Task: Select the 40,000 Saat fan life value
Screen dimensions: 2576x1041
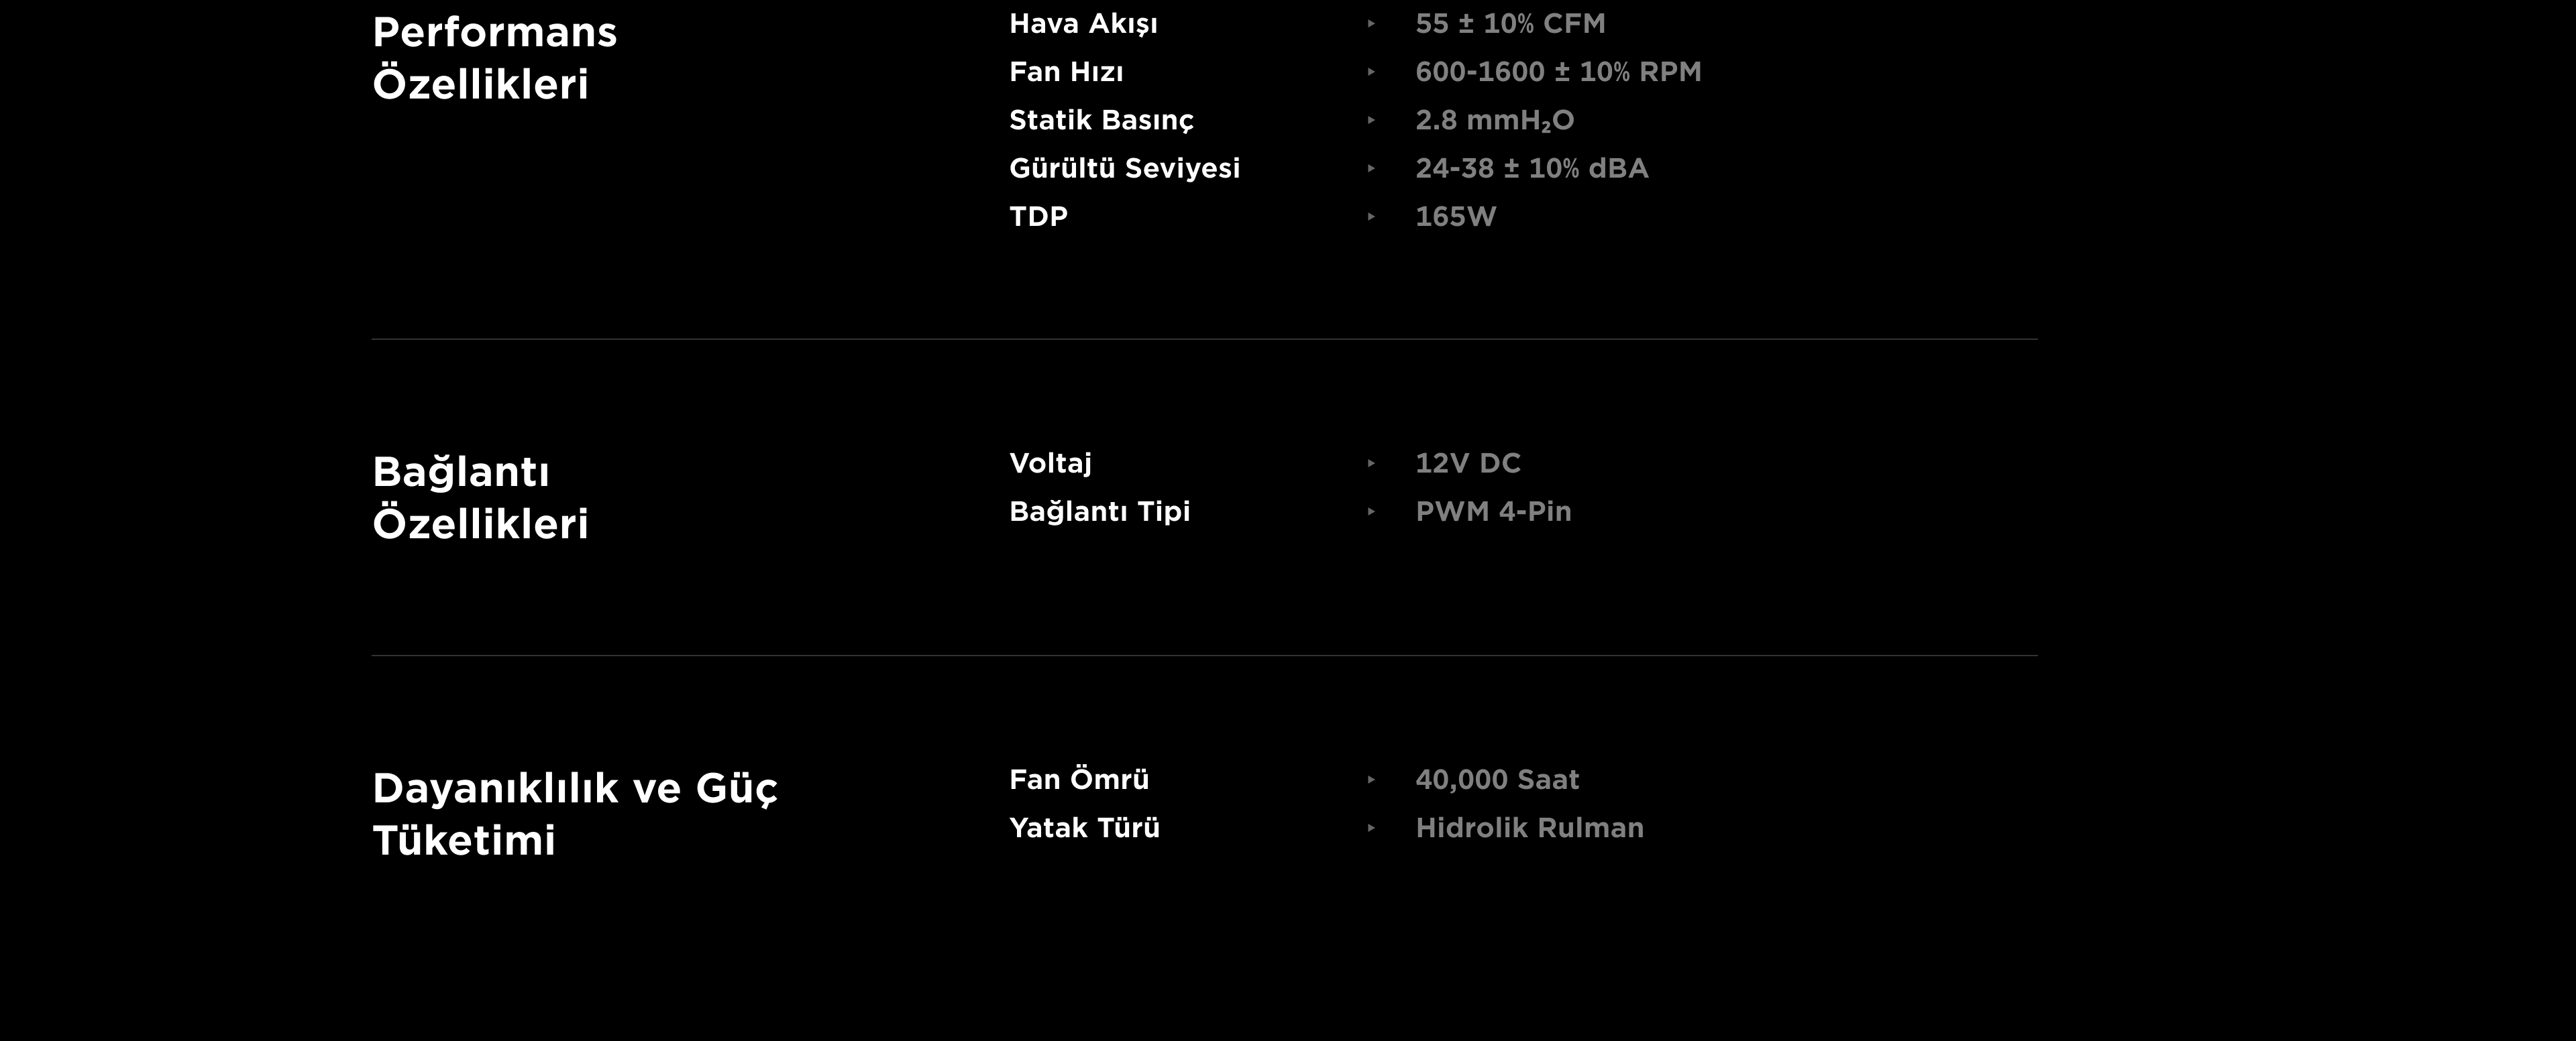Action: coord(1497,780)
